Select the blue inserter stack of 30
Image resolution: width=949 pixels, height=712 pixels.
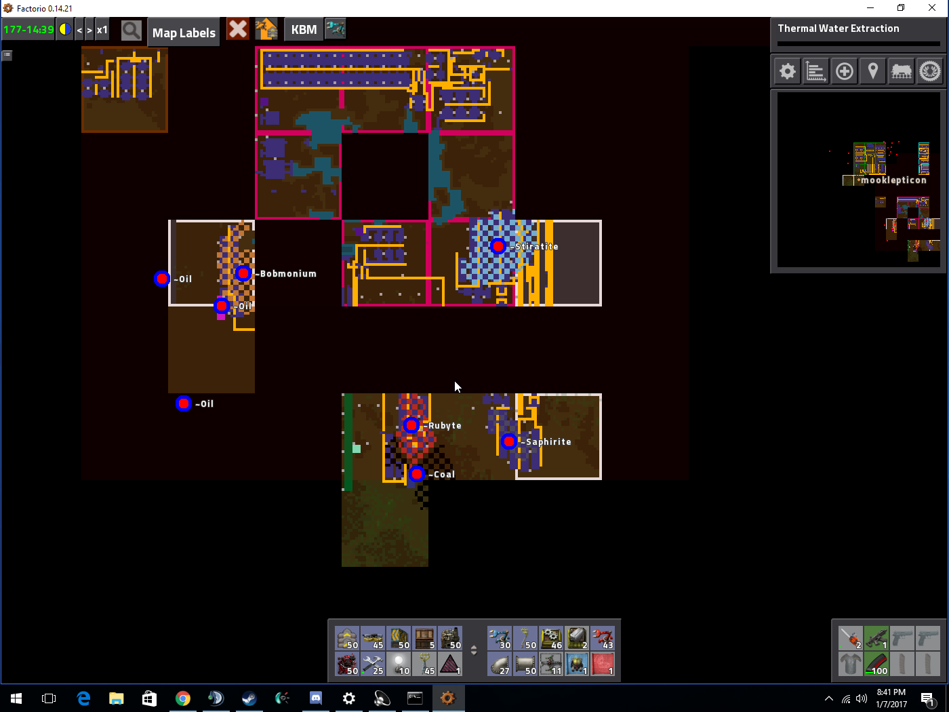coord(500,638)
